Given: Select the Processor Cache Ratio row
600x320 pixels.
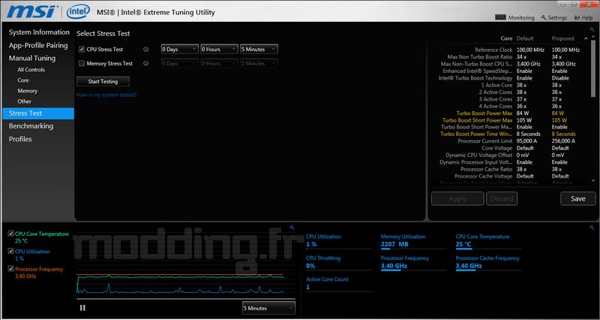Looking at the screenshot, I should 511,169.
